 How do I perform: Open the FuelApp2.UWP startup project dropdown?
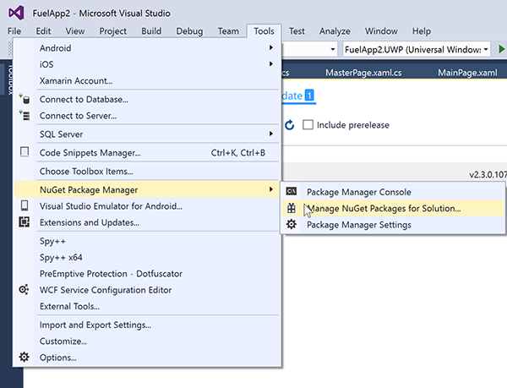pos(487,50)
